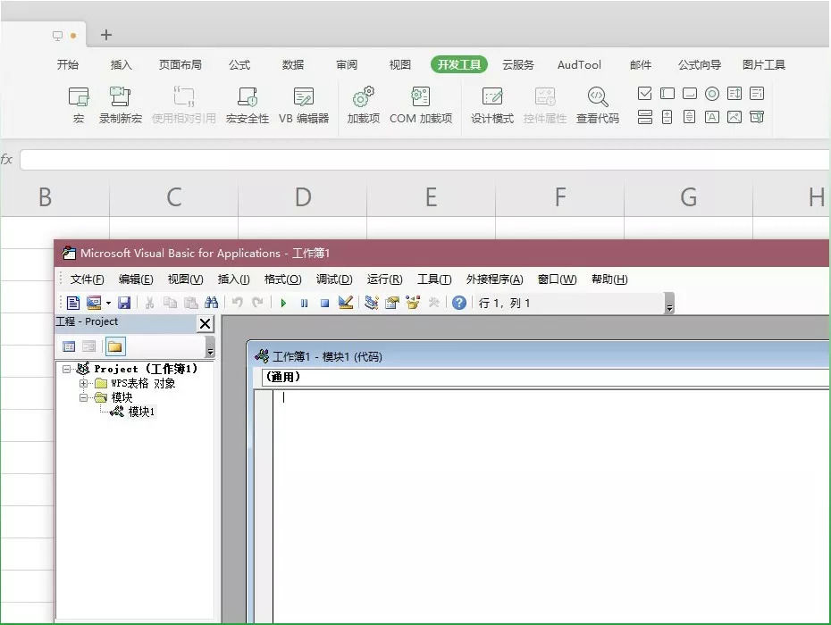Click the 加载项 (Add-ins) icon
Screen dimensions: 831x625
[361, 98]
